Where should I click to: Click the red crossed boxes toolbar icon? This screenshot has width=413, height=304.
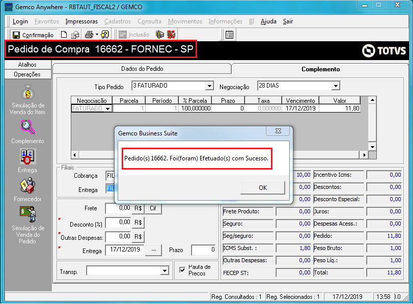click(171, 35)
